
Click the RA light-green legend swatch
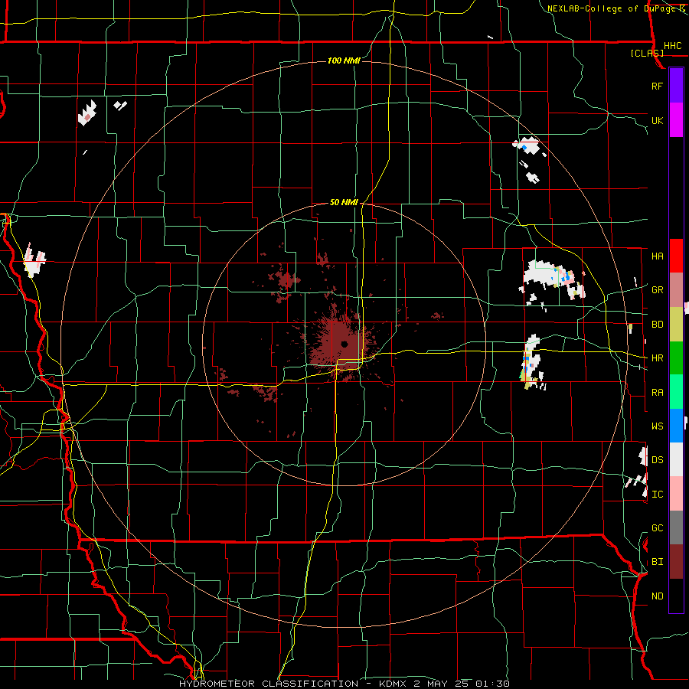pyautogui.click(x=676, y=392)
